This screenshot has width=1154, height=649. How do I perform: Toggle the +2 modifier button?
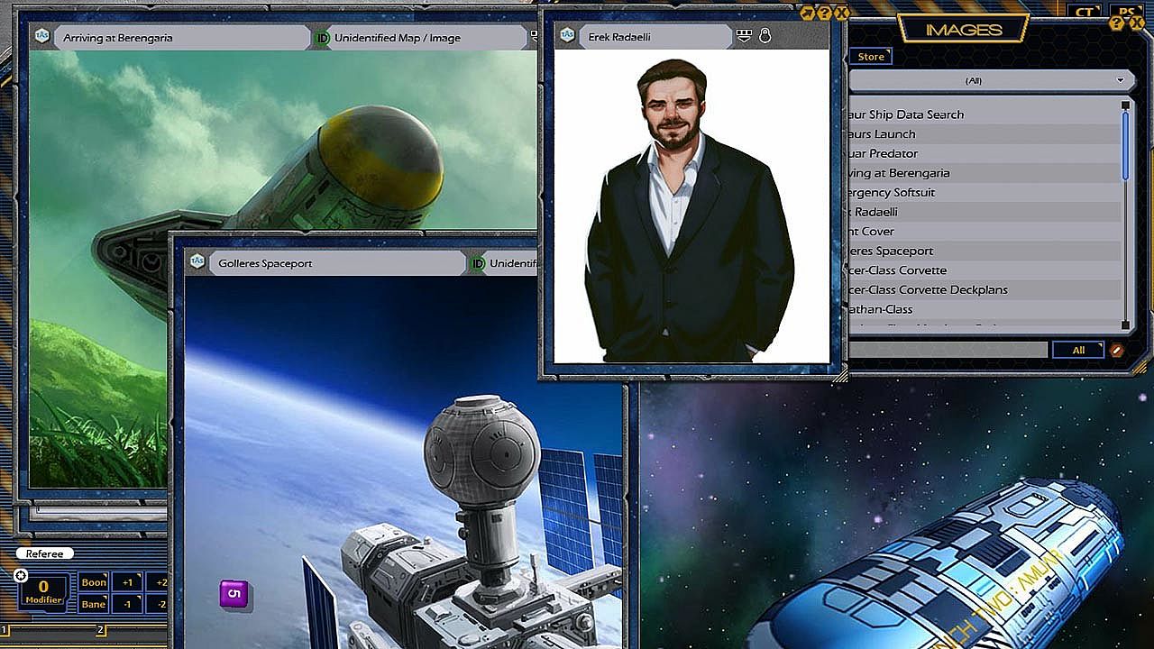(x=157, y=582)
